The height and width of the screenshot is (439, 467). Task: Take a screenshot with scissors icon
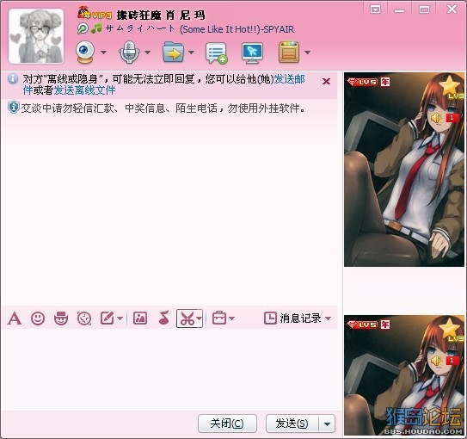[187, 318]
